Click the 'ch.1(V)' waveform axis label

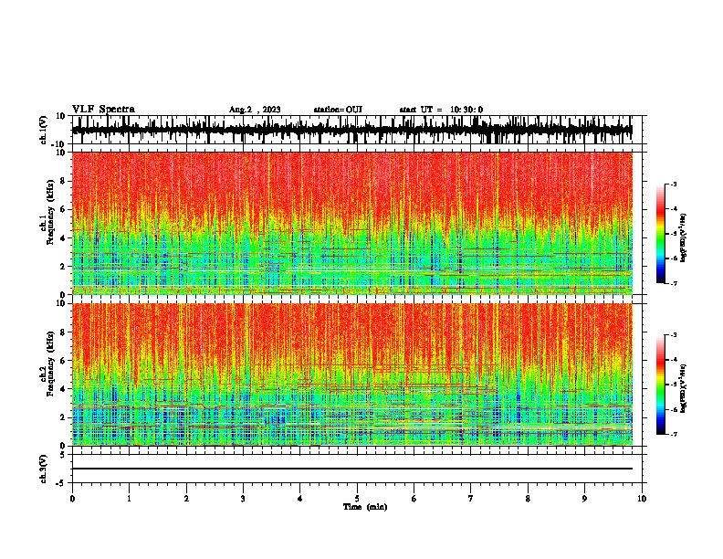(x=44, y=130)
